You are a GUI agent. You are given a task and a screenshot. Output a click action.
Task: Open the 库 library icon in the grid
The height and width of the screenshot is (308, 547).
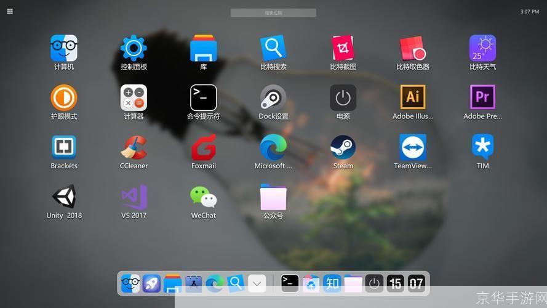click(204, 48)
